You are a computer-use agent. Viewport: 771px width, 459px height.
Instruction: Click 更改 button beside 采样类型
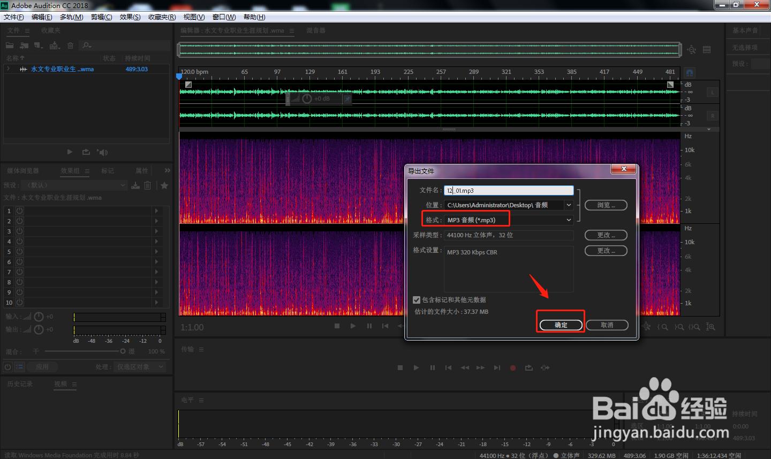pos(606,235)
